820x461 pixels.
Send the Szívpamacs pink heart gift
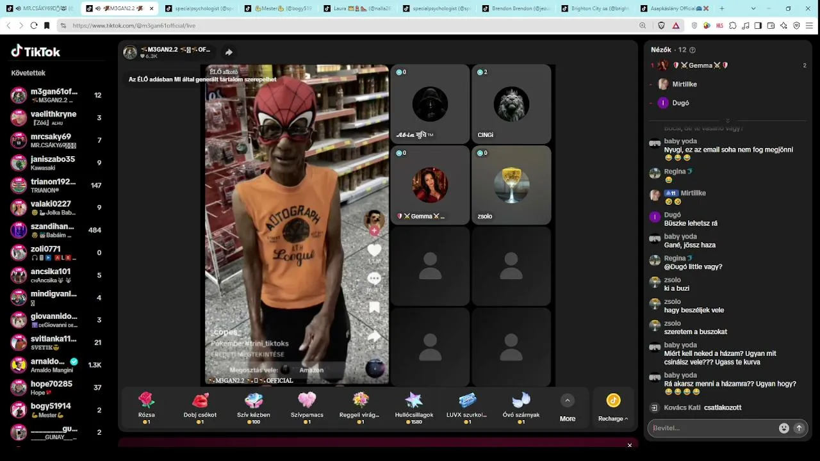click(307, 408)
